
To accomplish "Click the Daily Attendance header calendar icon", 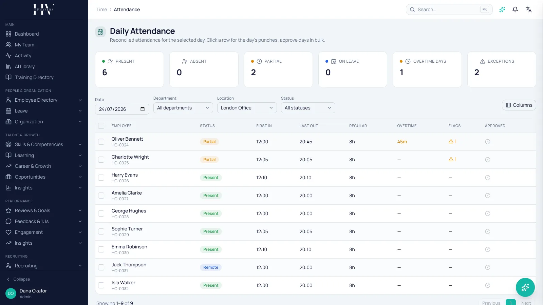I will 100,32.
